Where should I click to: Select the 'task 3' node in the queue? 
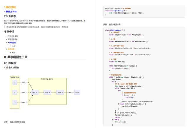tap(60, 92)
